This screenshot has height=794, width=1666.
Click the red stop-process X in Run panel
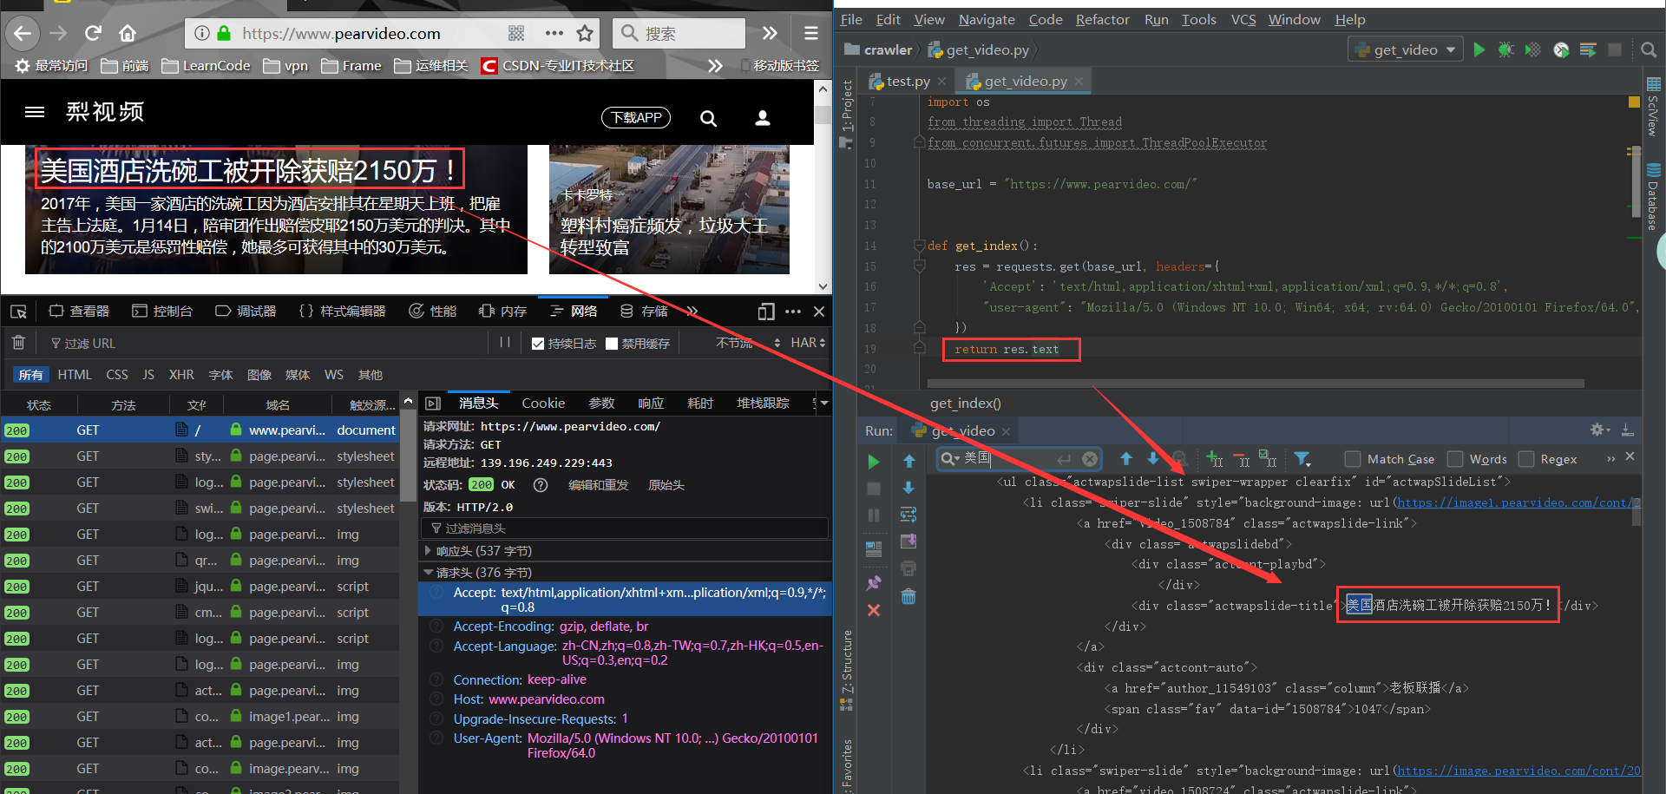click(874, 610)
